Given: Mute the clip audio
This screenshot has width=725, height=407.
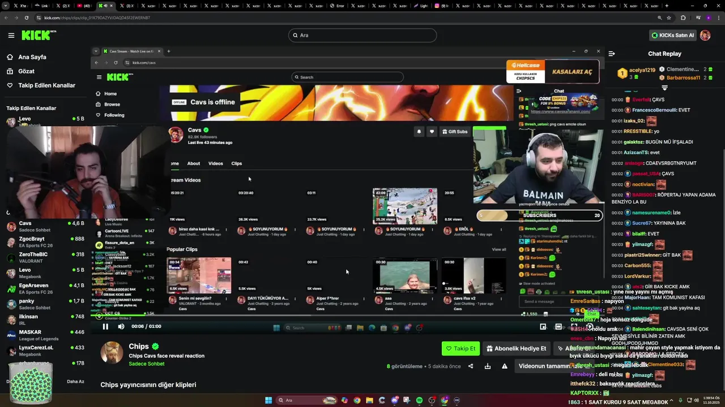Looking at the screenshot, I should click(121, 326).
